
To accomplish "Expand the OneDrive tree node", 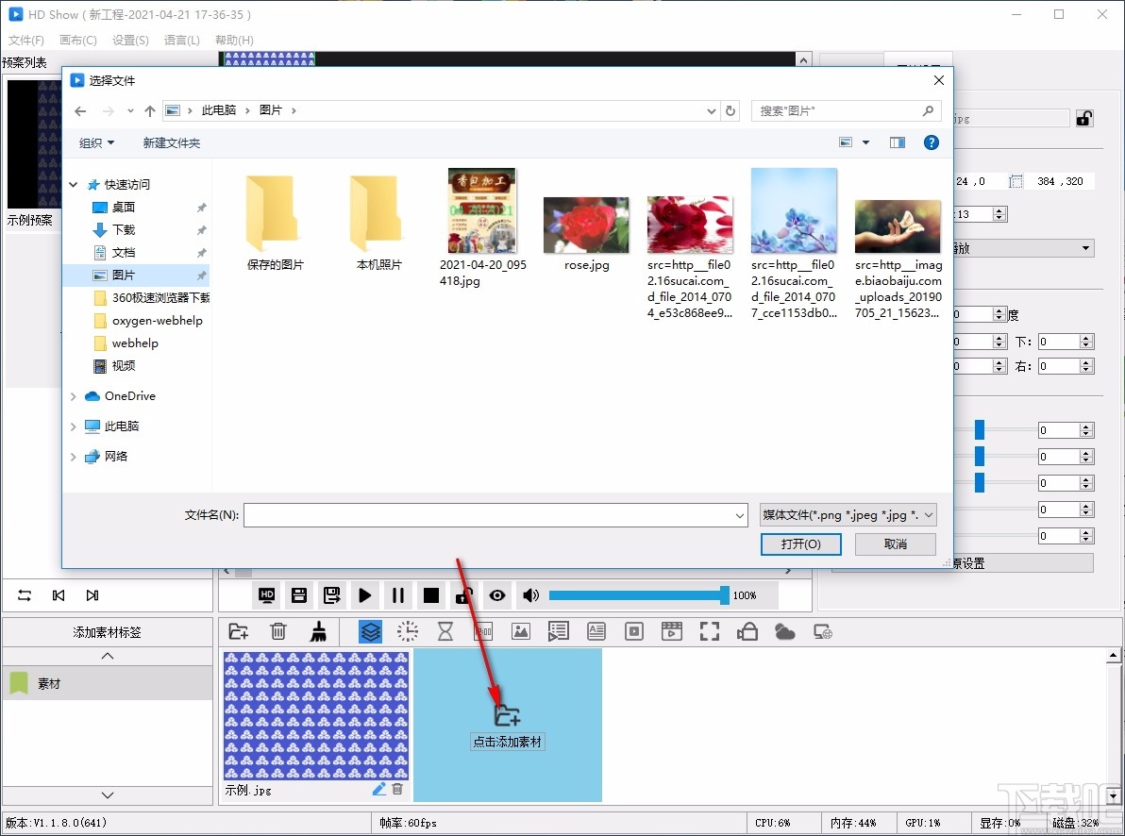I will (x=74, y=396).
